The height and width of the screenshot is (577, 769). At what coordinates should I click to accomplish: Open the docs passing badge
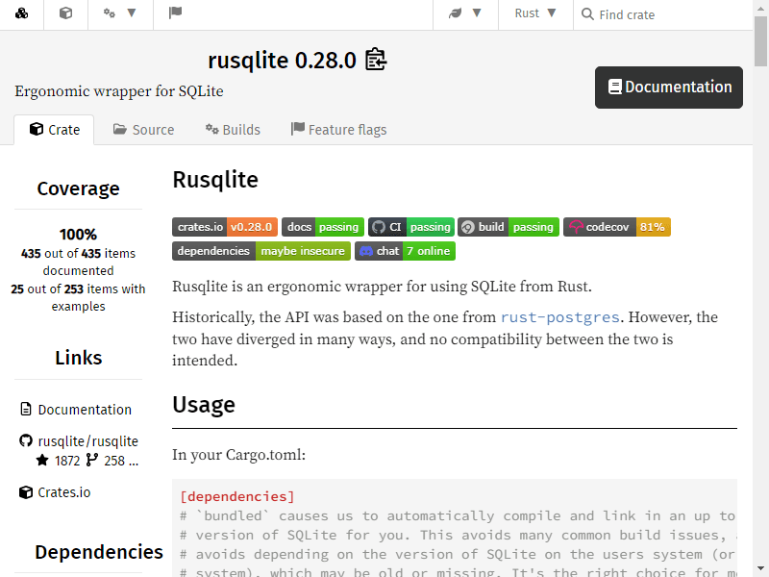pyautogui.click(x=323, y=227)
